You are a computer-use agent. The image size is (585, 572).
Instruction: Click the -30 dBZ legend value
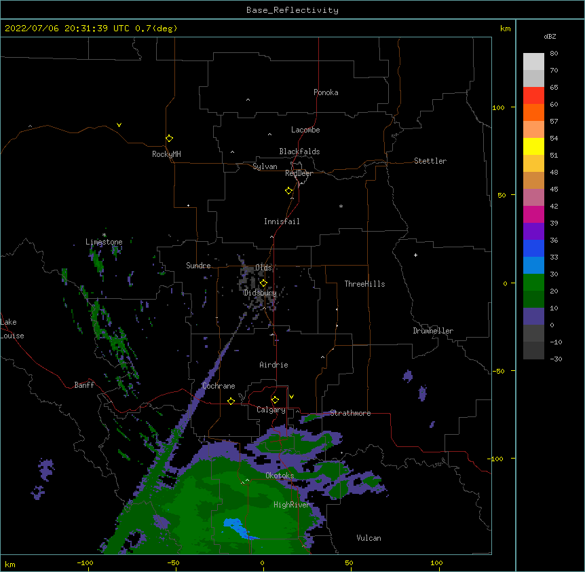click(x=556, y=359)
